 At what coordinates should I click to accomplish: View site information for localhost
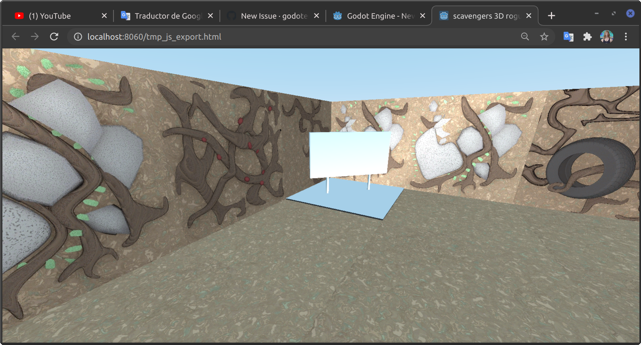pyautogui.click(x=78, y=37)
